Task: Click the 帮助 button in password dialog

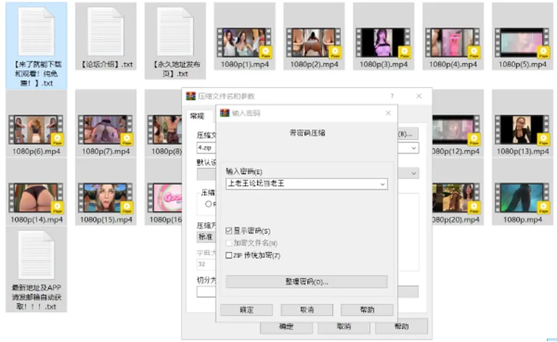Action: coord(367,310)
